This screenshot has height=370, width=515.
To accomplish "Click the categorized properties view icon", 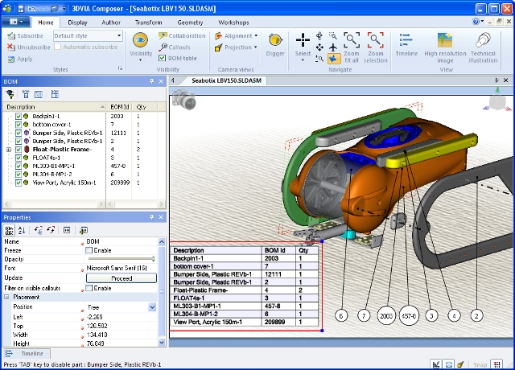I will pyautogui.click(x=10, y=231).
